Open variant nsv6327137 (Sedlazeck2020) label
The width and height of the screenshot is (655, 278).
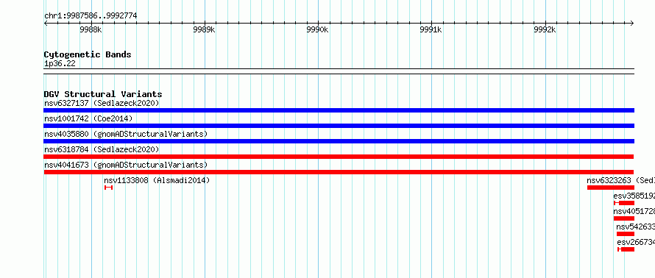pos(102,103)
